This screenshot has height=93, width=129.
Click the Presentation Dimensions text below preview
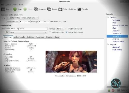pos(70,76)
